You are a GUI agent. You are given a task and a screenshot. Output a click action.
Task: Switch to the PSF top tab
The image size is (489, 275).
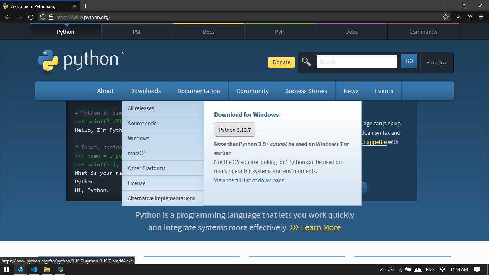pyautogui.click(x=137, y=32)
